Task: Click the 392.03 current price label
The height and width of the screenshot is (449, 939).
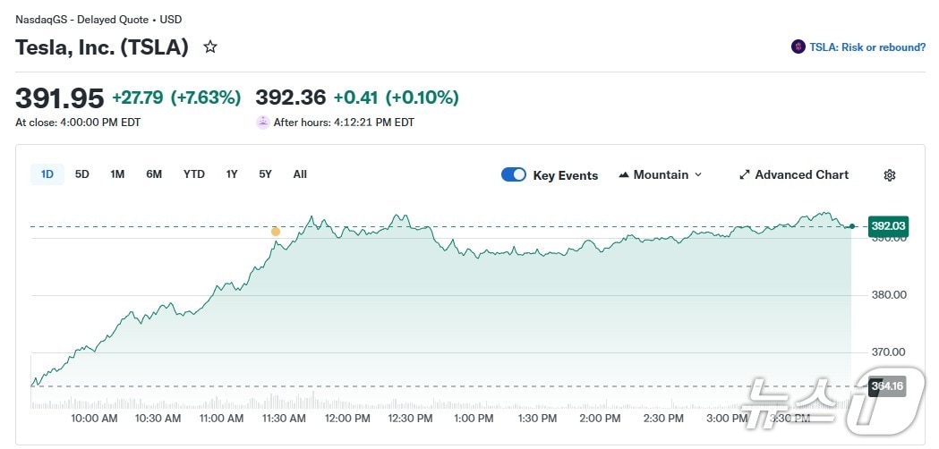Action: (888, 226)
